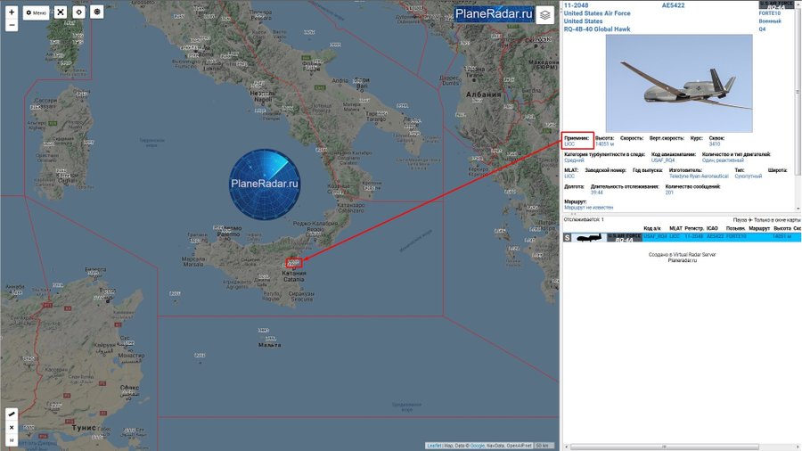Click the U.S. Air Force operator flag in list
The height and width of the screenshot is (451, 802).
(624, 238)
